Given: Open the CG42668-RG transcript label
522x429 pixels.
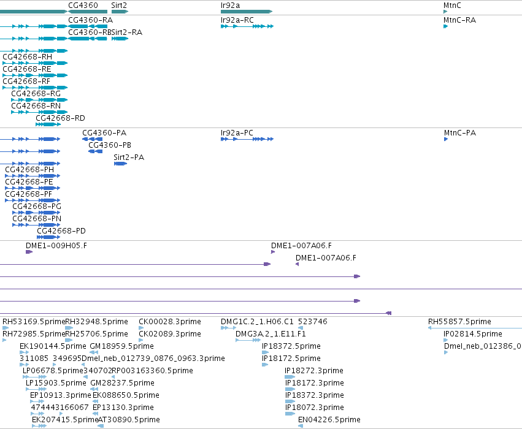Looking at the screenshot, I should [x=36, y=94].
